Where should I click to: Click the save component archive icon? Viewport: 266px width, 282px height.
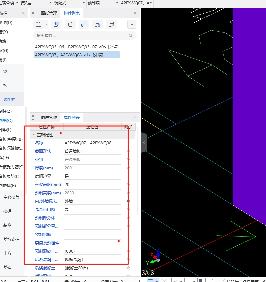click(x=98, y=24)
